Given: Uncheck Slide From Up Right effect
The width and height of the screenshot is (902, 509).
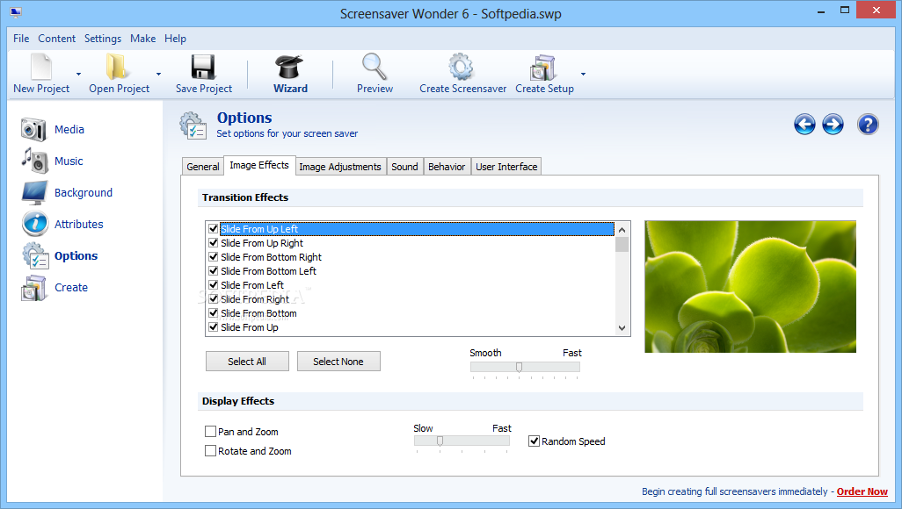Looking at the screenshot, I should [214, 243].
